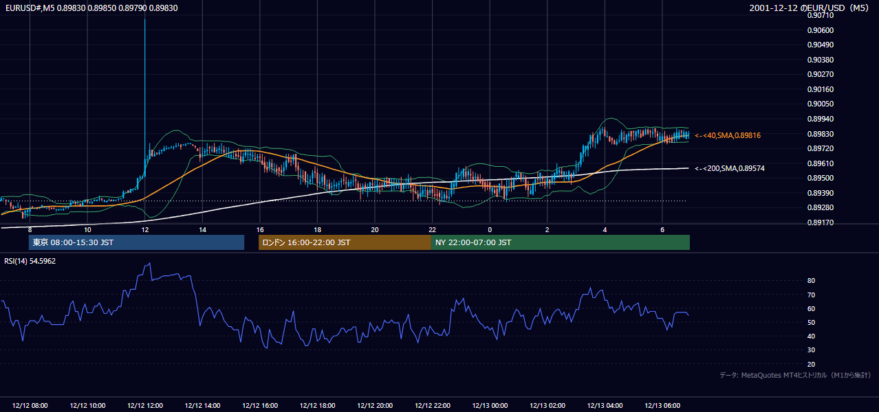Click hour label 16 under the price chart
The image size is (879, 412).
pyautogui.click(x=260, y=229)
